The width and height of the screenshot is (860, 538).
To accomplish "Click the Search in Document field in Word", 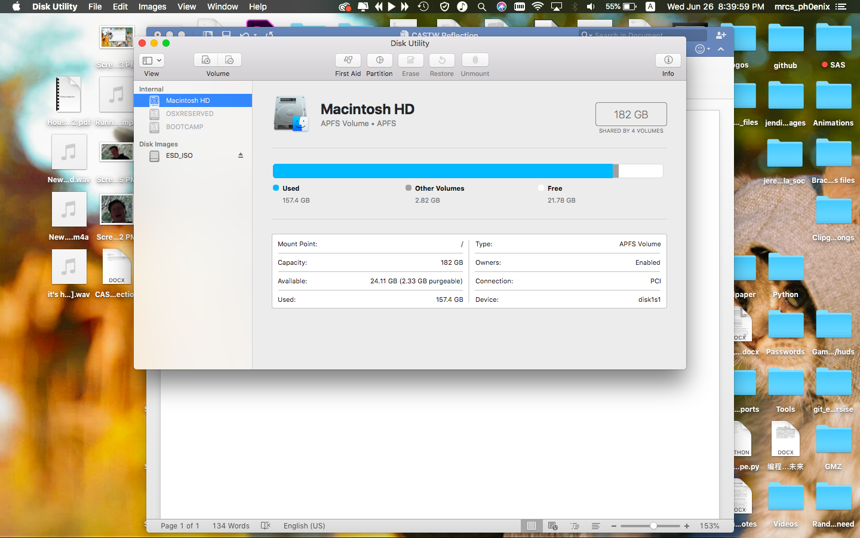I will [643, 35].
